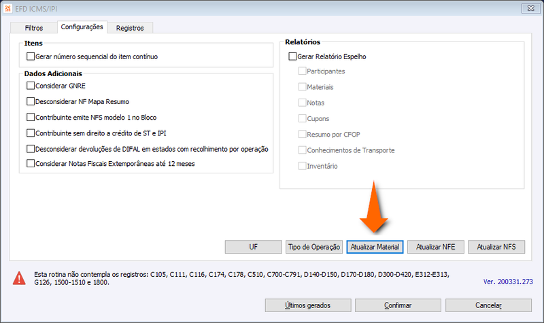Screen dimensions: 544x323
Task: Click the EFD ICMS/IPI application icon
Action: 7,8
